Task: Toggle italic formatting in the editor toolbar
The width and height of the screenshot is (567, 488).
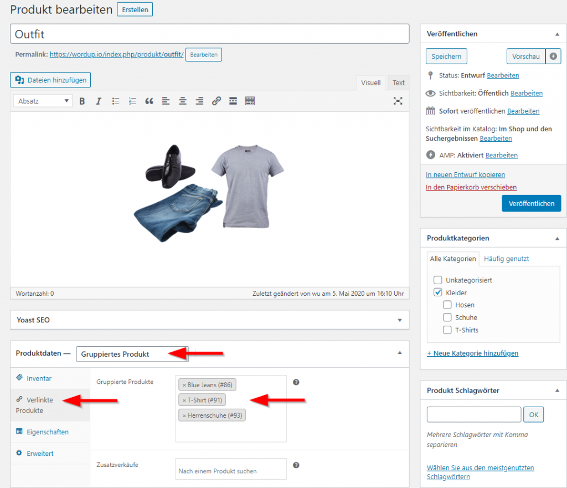Action: pyautogui.click(x=99, y=101)
